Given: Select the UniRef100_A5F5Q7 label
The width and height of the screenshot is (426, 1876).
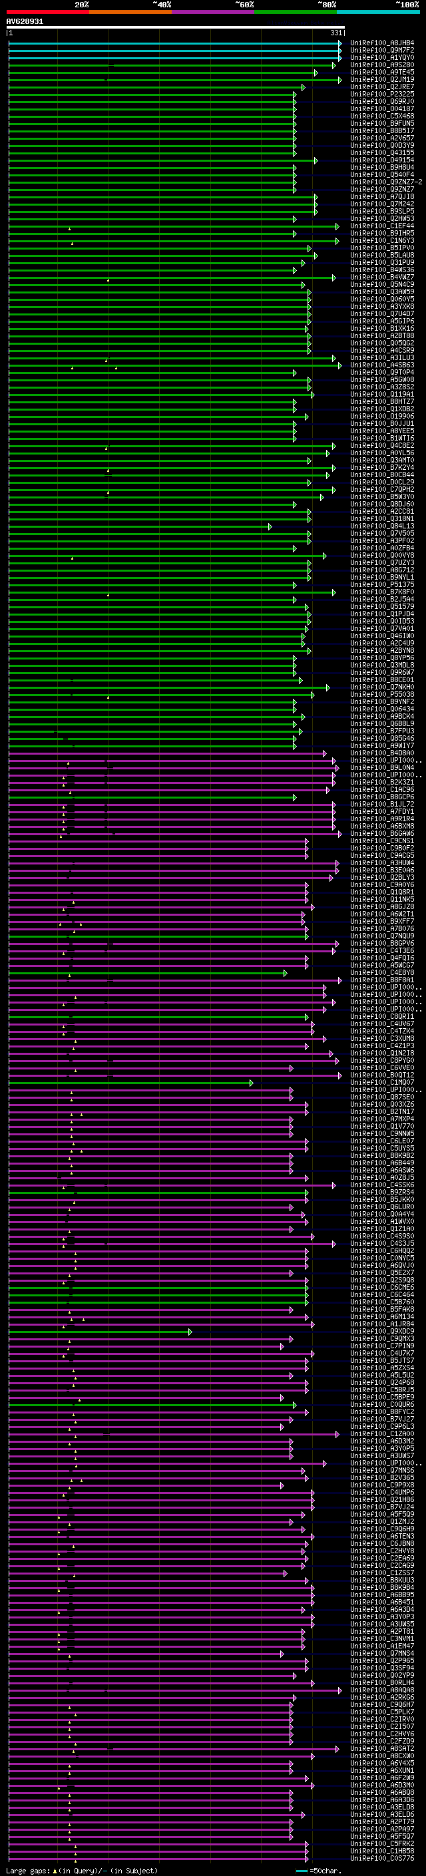Looking at the screenshot, I should [381, 1837].
